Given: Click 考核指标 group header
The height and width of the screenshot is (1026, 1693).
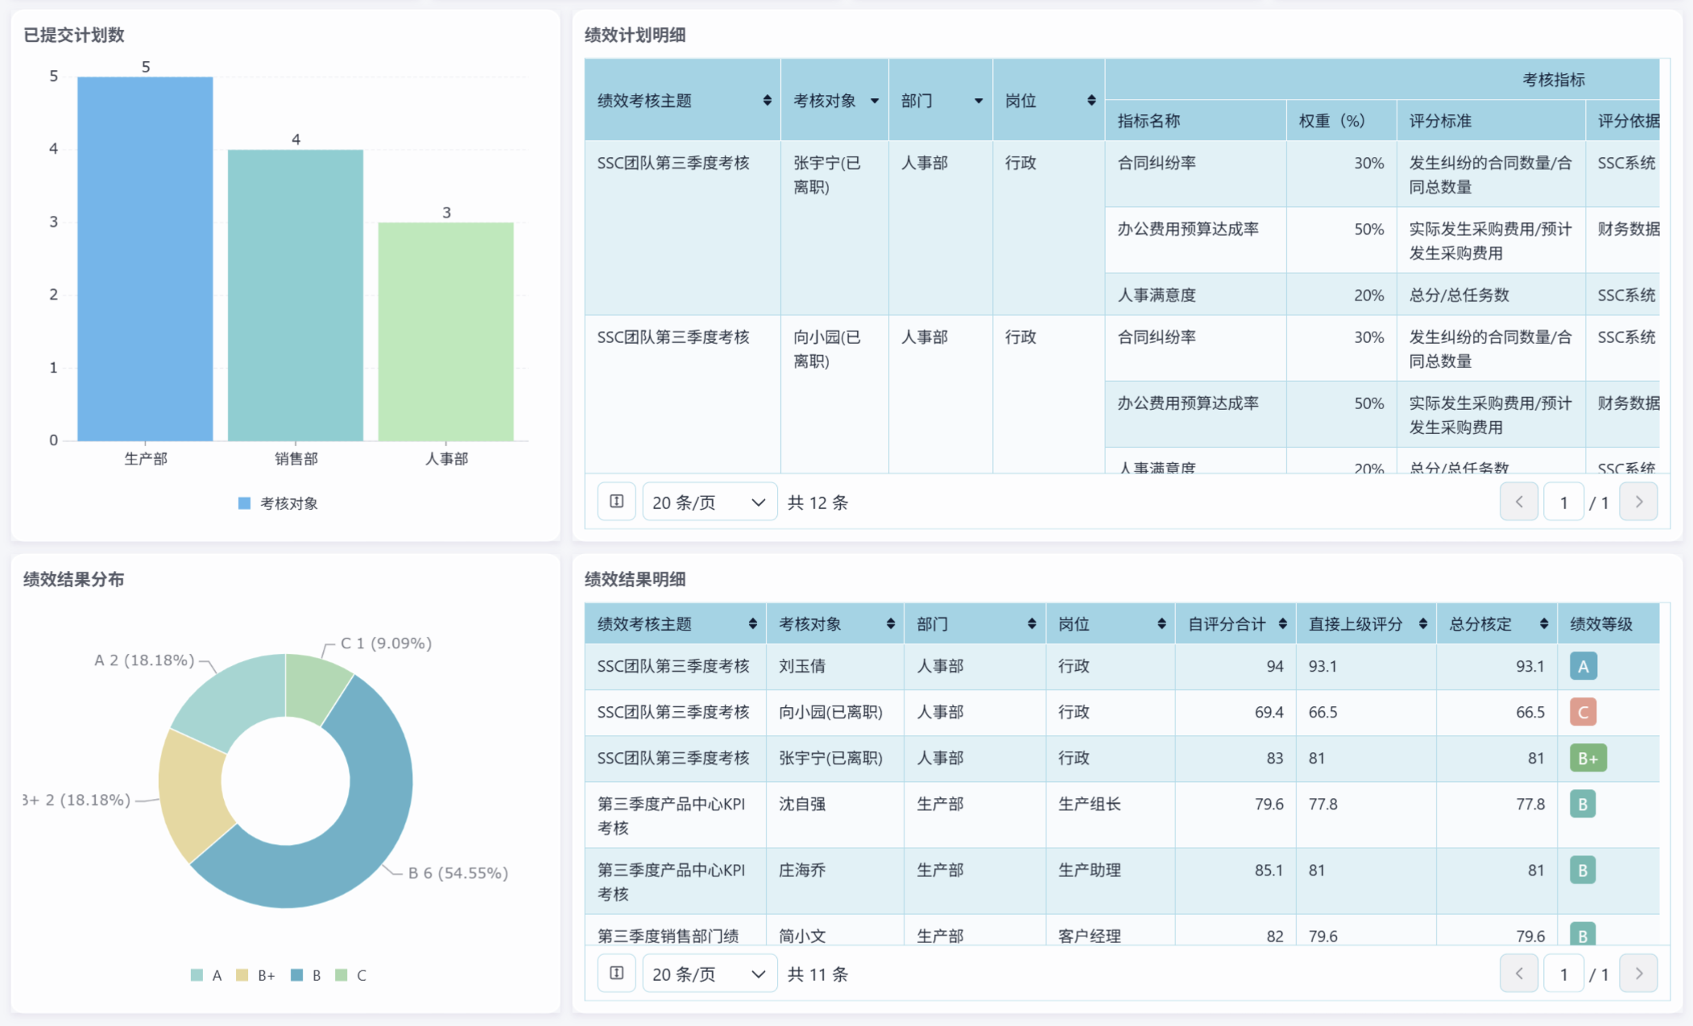Looking at the screenshot, I should pos(1554,80).
